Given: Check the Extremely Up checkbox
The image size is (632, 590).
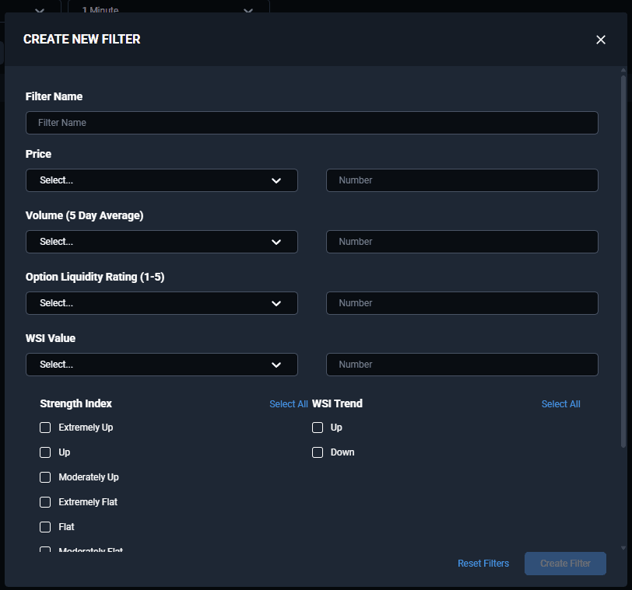Looking at the screenshot, I should click(45, 428).
